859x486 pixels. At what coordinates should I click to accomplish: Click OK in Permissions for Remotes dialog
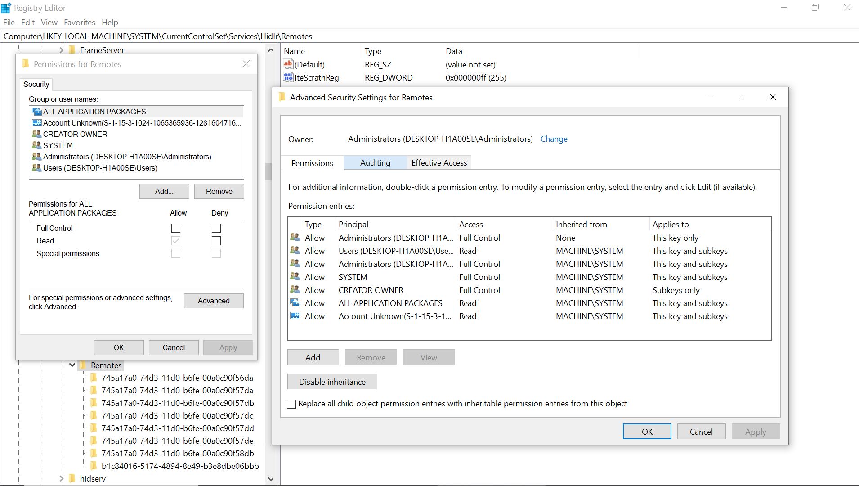119,347
